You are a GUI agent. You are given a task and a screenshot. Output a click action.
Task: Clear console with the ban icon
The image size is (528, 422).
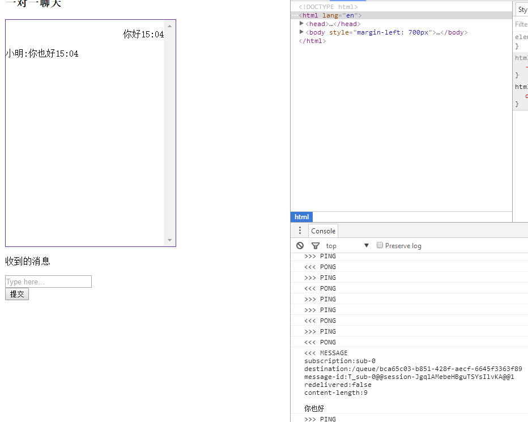(x=300, y=245)
